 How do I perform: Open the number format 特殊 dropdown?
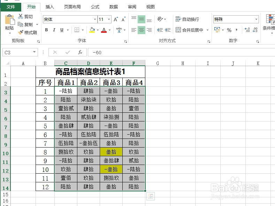click(x=256, y=19)
